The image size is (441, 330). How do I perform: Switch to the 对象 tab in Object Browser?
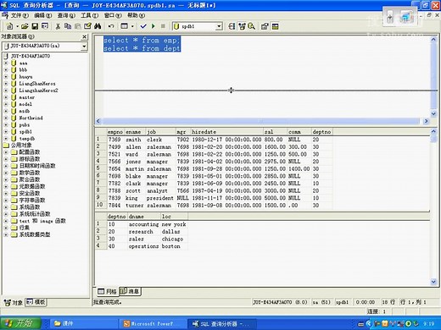coord(14,302)
